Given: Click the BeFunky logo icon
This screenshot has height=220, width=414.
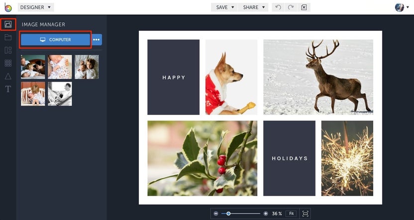Looking at the screenshot, I should [8, 7].
